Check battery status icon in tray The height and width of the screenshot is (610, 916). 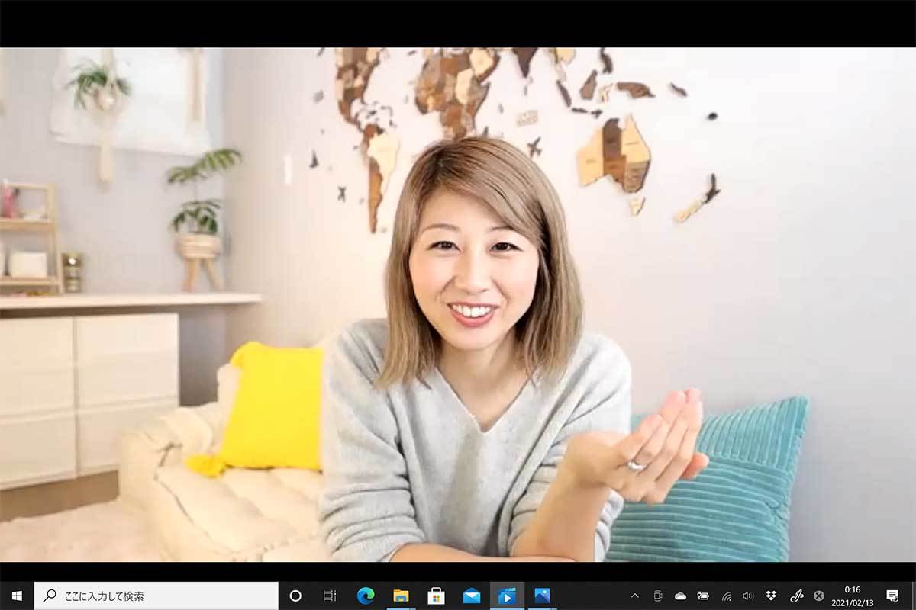coord(703,596)
